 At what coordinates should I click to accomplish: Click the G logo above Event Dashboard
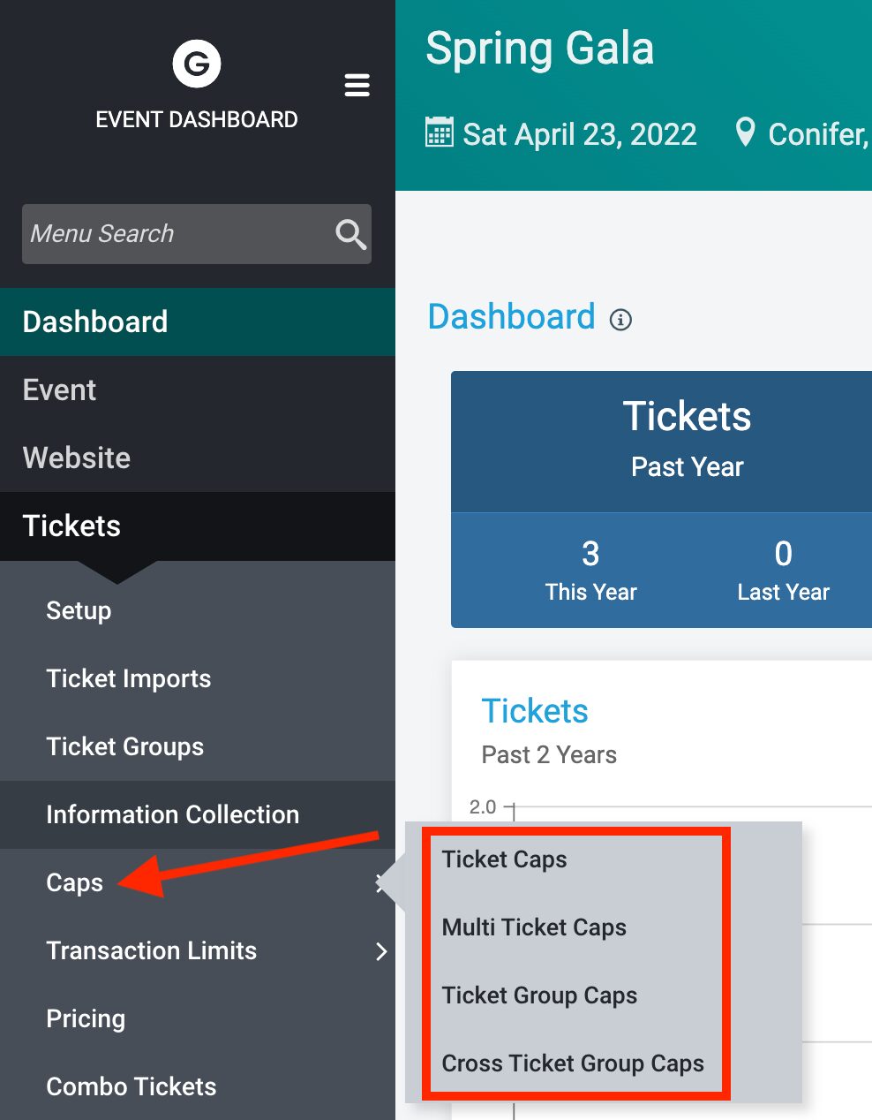[196, 63]
